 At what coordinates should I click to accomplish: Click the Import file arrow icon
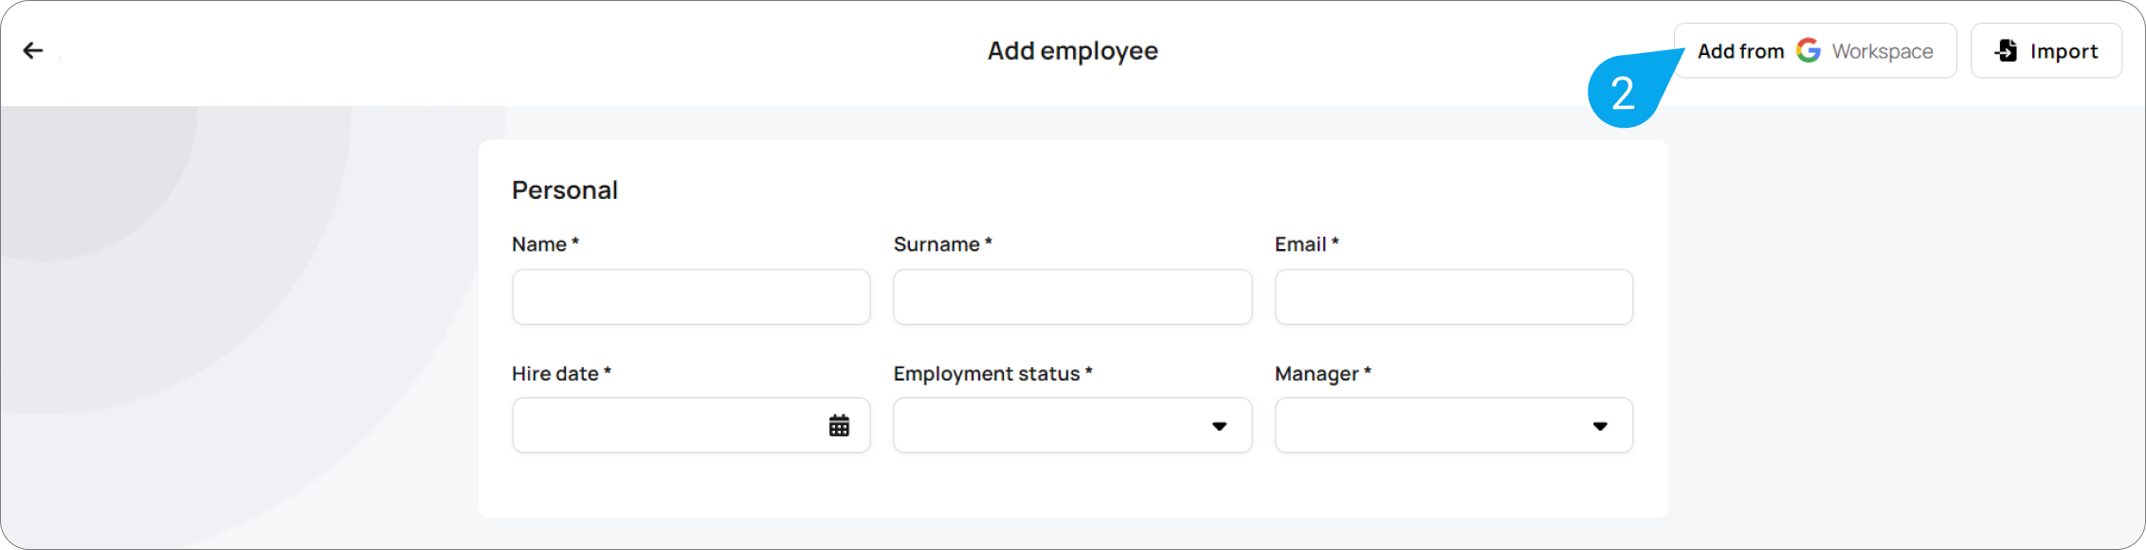click(x=2006, y=50)
